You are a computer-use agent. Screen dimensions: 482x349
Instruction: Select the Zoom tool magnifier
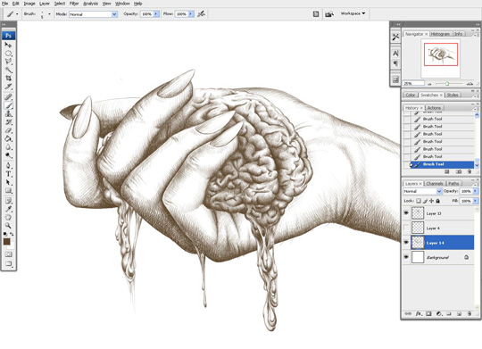pos(8,226)
